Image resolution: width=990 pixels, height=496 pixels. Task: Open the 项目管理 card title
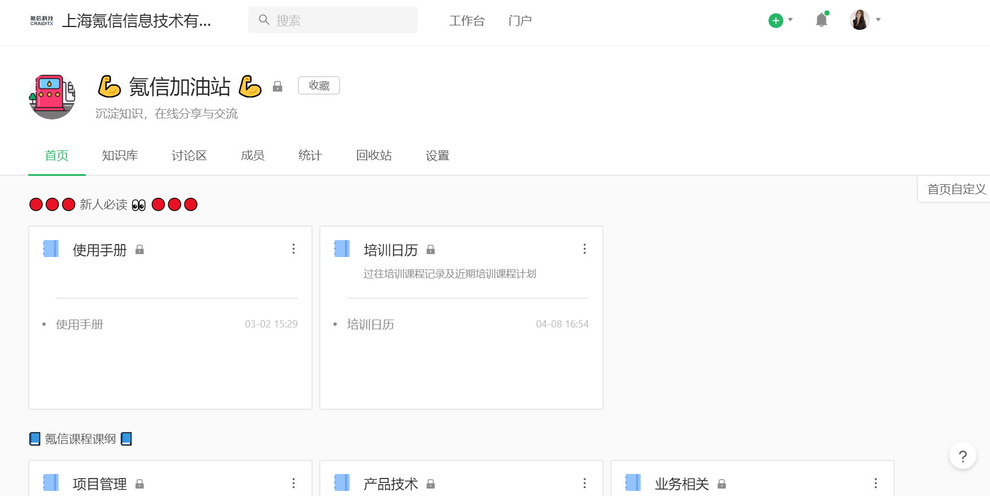tap(100, 484)
